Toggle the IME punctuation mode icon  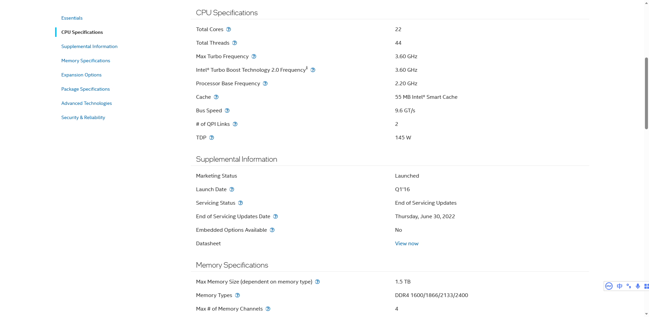(629, 286)
